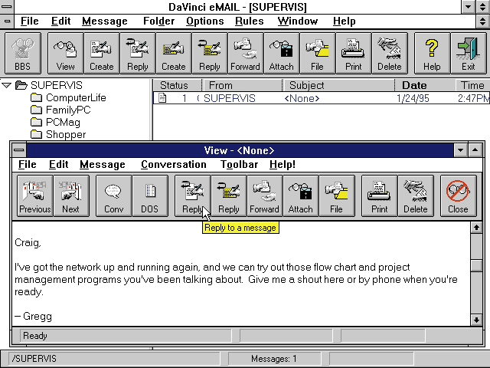This screenshot has width=490, height=368.
Task: Click the white Create message icon
Action: tap(102, 53)
